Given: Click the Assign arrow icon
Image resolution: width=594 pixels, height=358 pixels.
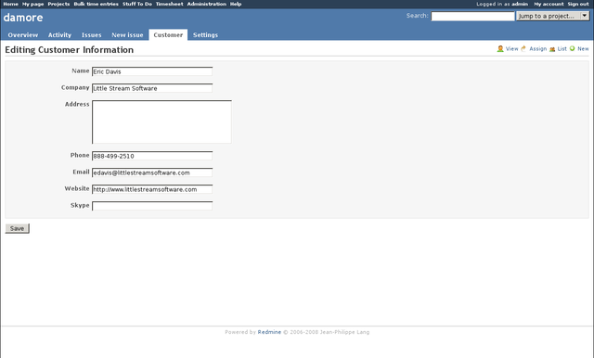Looking at the screenshot, I should coord(523,49).
